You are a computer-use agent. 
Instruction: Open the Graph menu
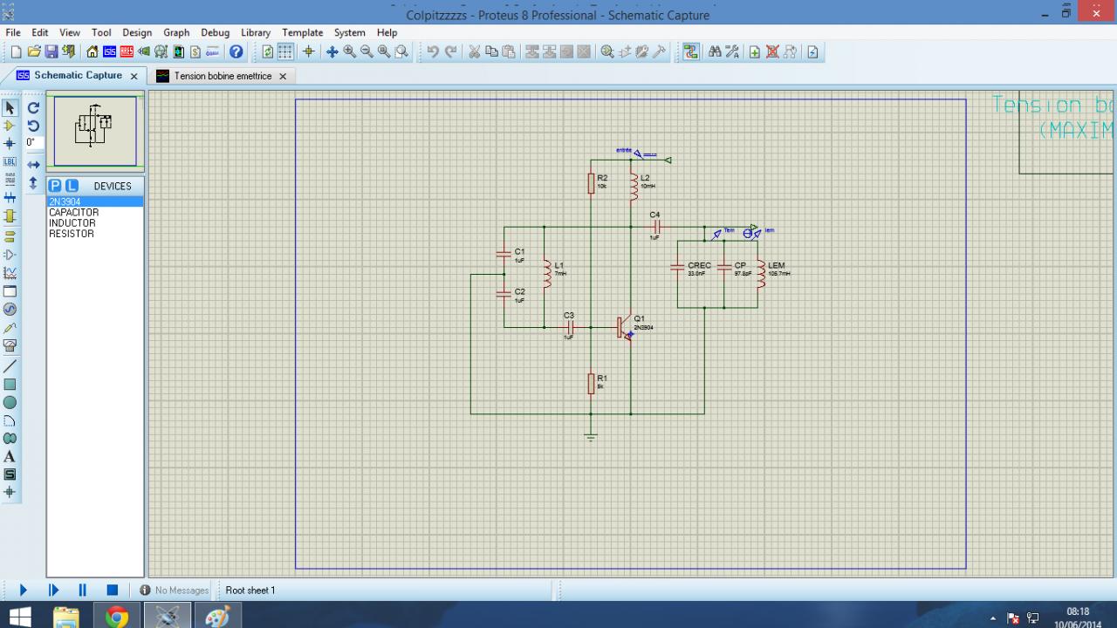[x=176, y=32]
